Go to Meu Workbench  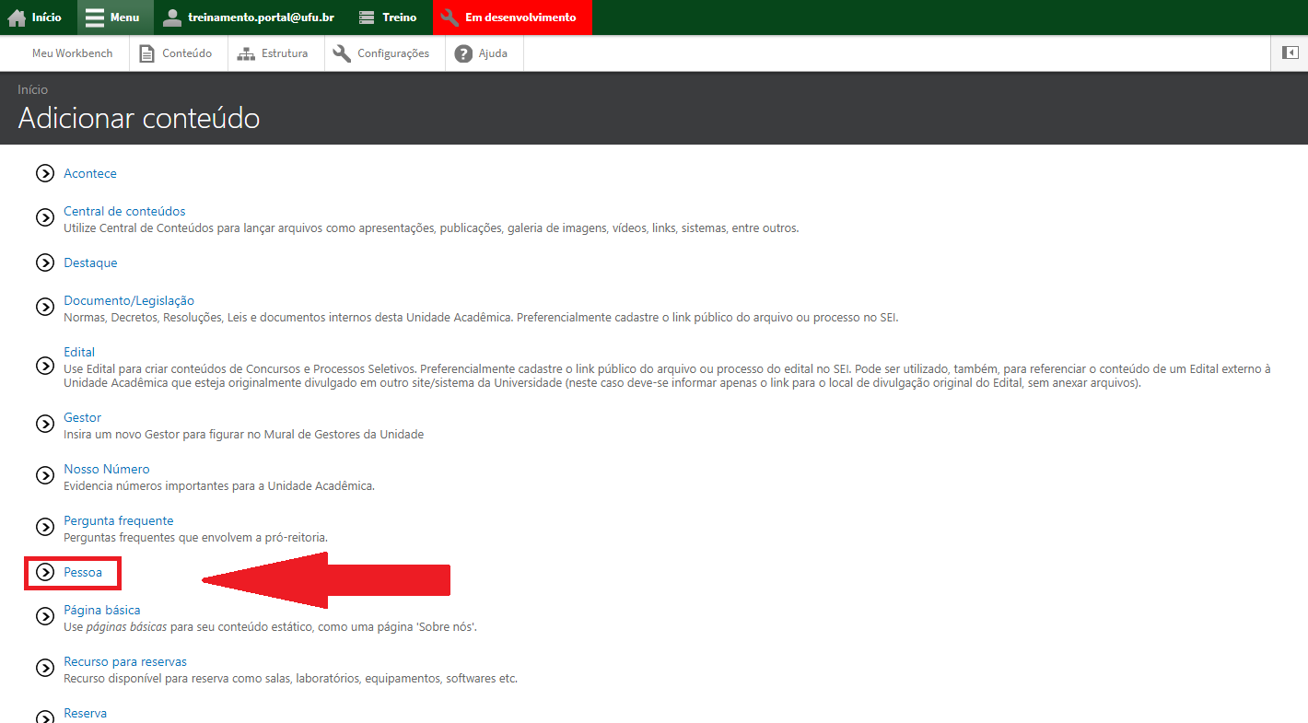[x=72, y=53]
